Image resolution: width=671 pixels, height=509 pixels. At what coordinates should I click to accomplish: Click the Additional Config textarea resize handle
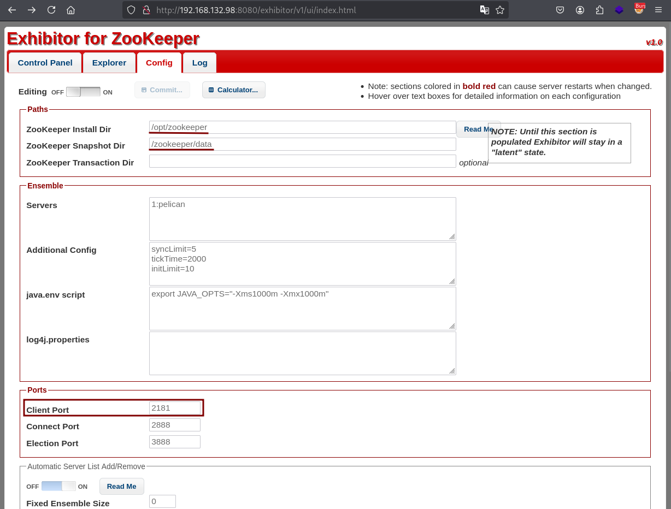[x=452, y=281]
